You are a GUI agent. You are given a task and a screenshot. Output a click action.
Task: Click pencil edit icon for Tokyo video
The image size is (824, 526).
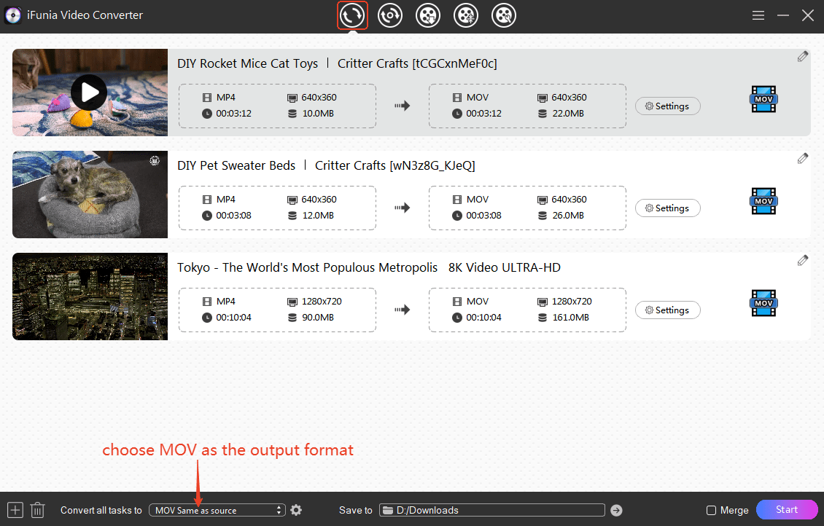pos(802,261)
